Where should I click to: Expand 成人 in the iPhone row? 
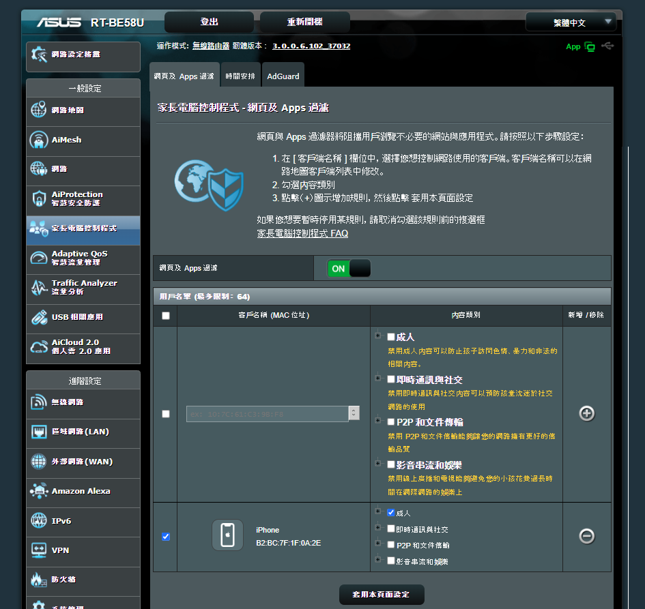click(377, 511)
